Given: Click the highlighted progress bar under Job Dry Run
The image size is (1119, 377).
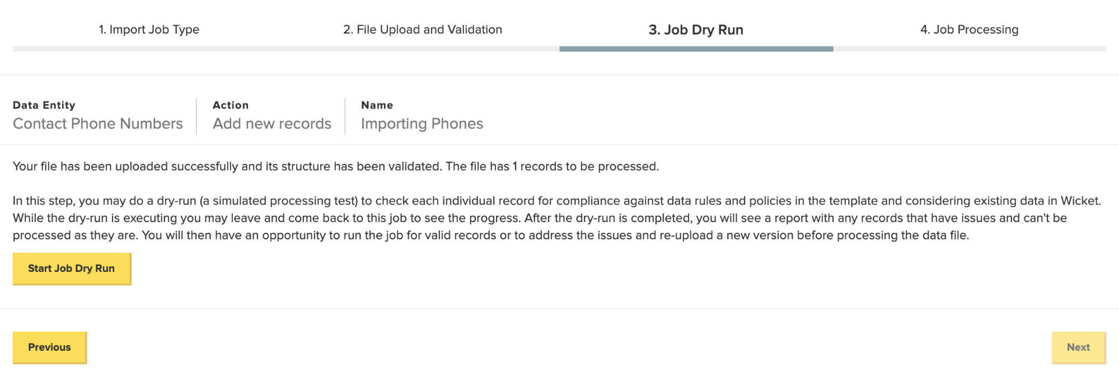Looking at the screenshot, I should [696, 49].
